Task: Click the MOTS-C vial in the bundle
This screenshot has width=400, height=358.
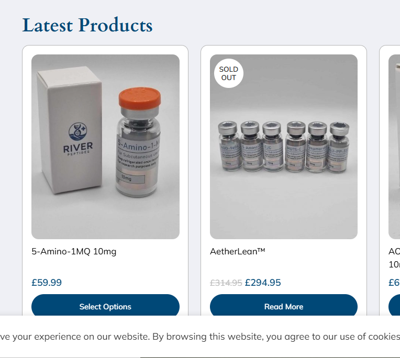Action: tap(295, 147)
